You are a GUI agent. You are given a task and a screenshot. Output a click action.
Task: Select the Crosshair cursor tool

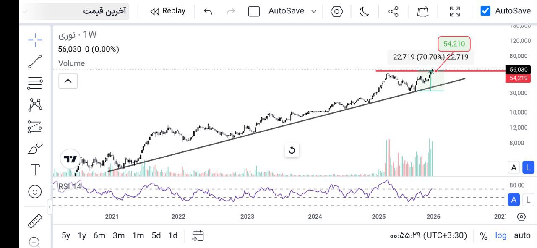tap(35, 40)
